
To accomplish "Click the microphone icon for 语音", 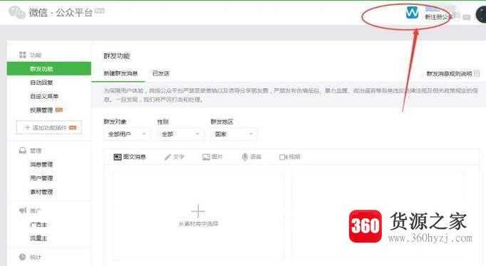I will 244,156.
